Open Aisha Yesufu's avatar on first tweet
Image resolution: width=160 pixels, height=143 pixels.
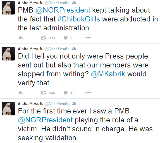click(x=8, y=8)
